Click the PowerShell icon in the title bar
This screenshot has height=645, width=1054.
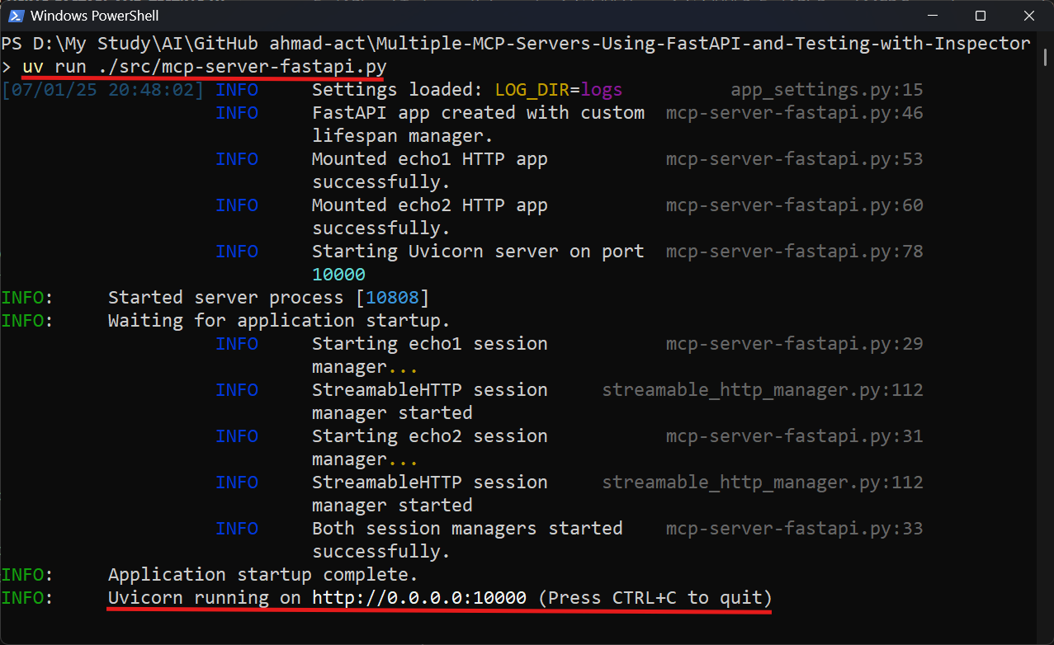(16, 16)
